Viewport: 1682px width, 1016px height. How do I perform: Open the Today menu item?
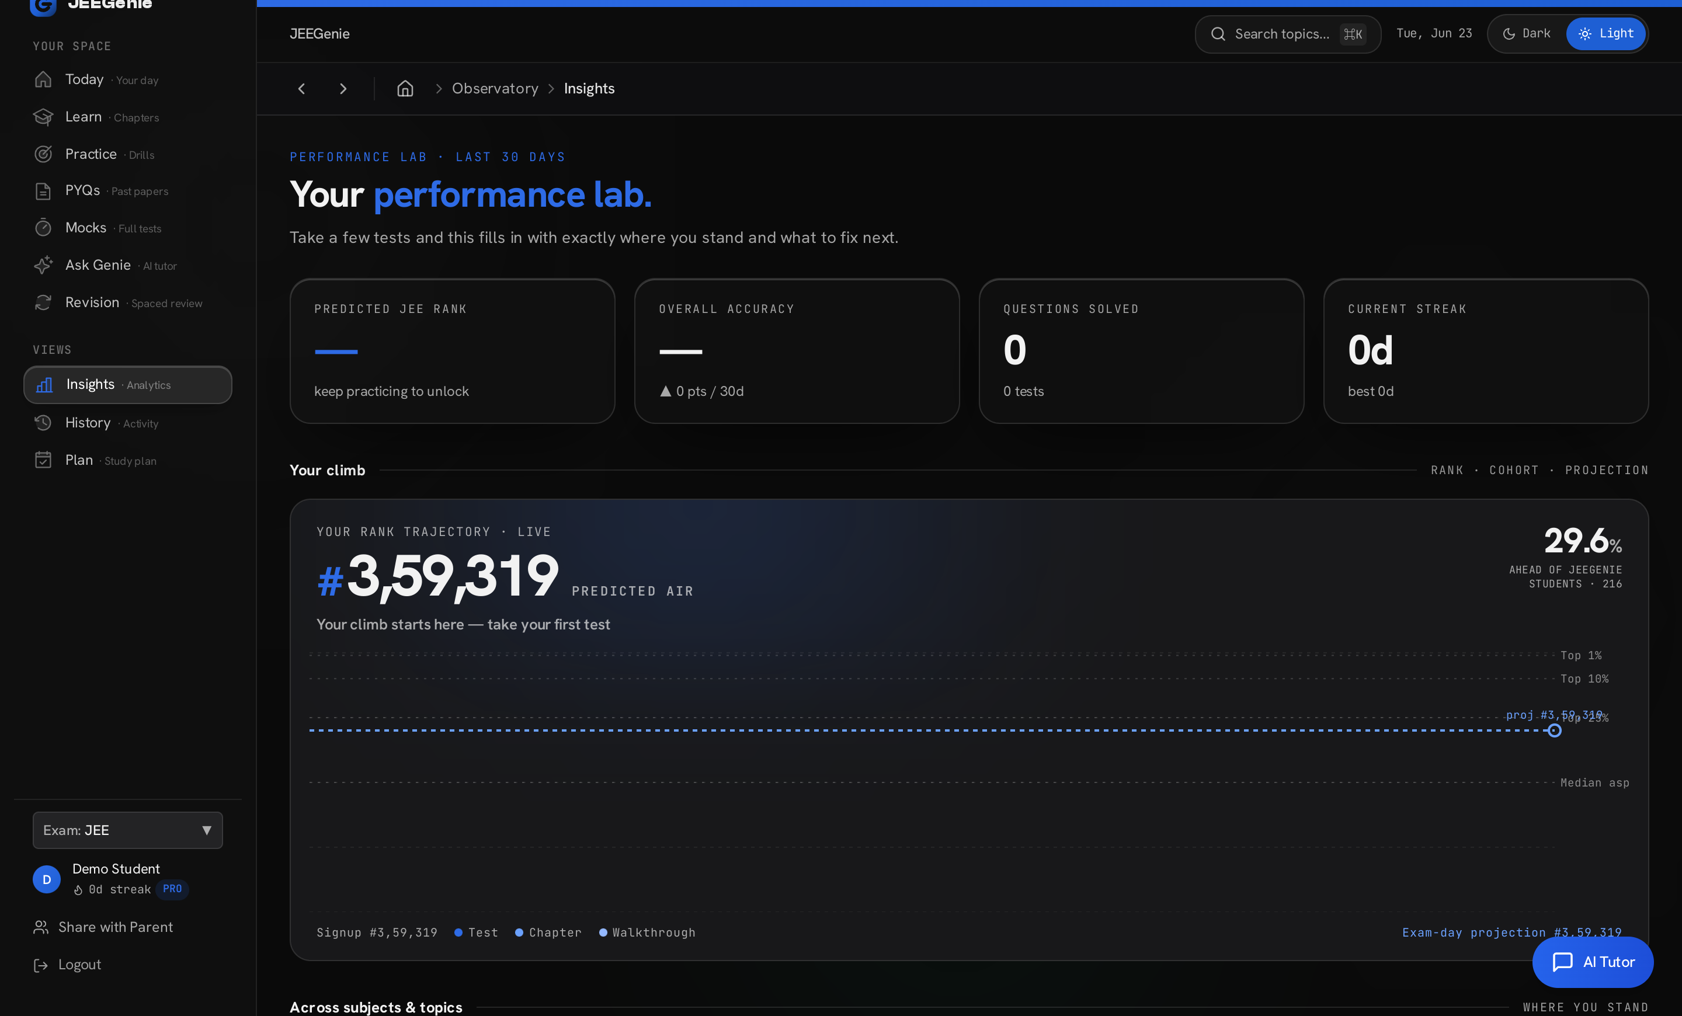click(128, 80)
